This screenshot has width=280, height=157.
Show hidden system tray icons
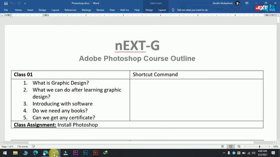pos(224,153)
